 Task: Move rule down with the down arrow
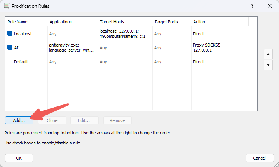(268, 65)
